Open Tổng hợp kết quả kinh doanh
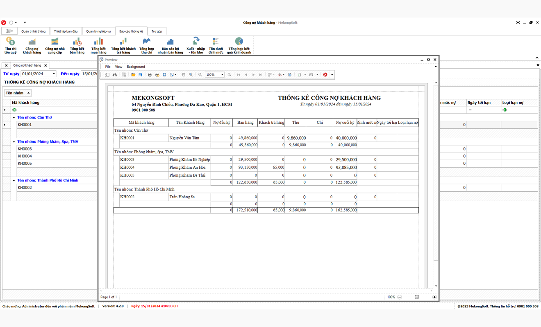Screen dimensions: 541x327 click(x=239, y=45)
